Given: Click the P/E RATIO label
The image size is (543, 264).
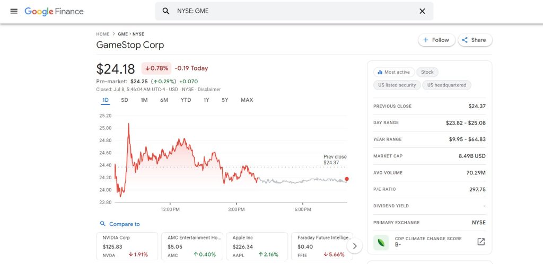Looking at the screenshot, I should 384,189.
